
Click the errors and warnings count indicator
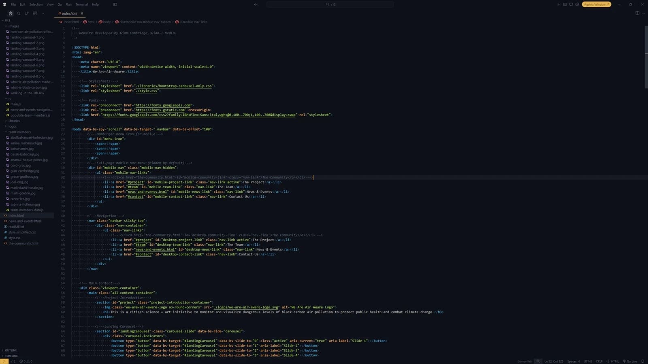[x=26, y=361]
